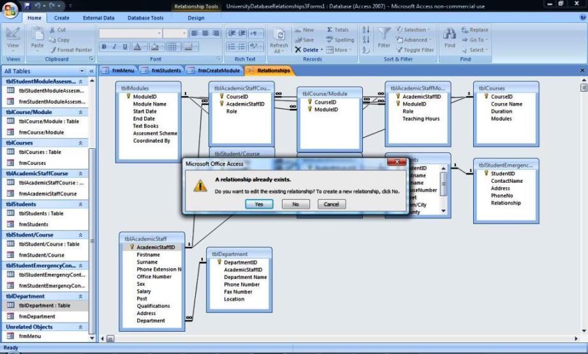Collapse the tblCourses group
Viewport: 588px width, 354px height.
[x=80, y=143]
